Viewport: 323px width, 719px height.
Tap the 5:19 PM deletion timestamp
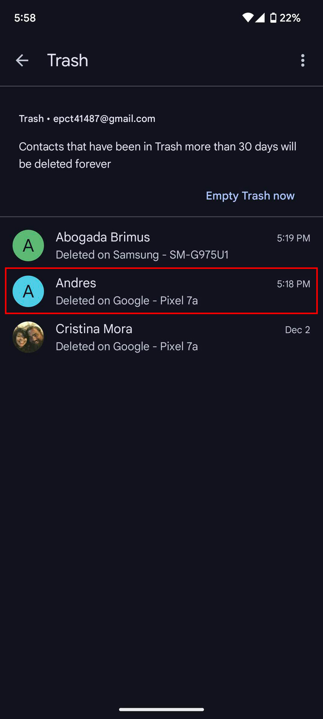293,238
